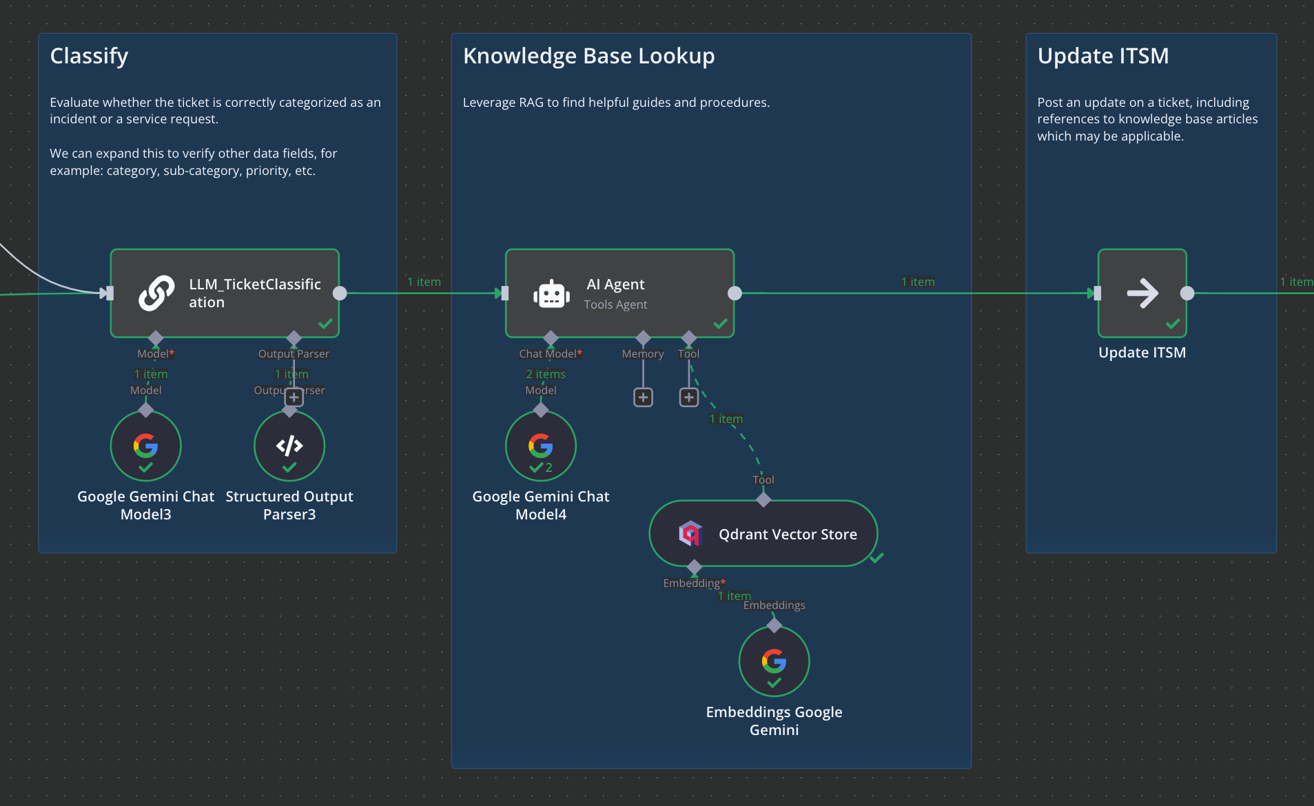The height and width of the screenshot is (806, 1314).
Task: Click '1 item' label between AI Agent and Update ITSM
Action: click(918, 282)
